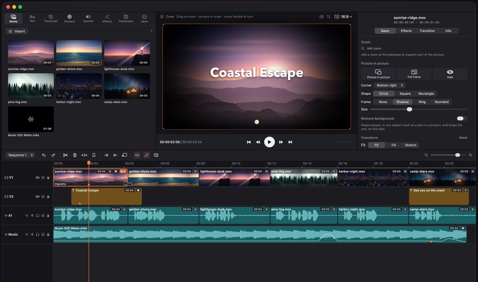Switch to the Transition inspector tab
478x282 pixels.
tap(427, 31)
